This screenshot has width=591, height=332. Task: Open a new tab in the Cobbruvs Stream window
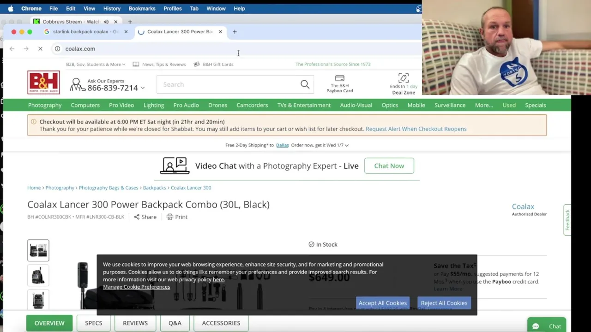pyautogui.click(x=130, y=22)
